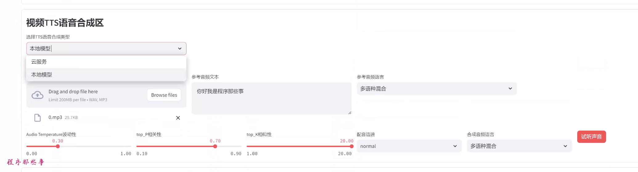Remove the uploaded 0.mp3 file
The image size is (638, 172).
click(x=178, y=118)
